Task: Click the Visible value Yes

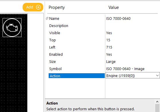Action: point(109,33)
